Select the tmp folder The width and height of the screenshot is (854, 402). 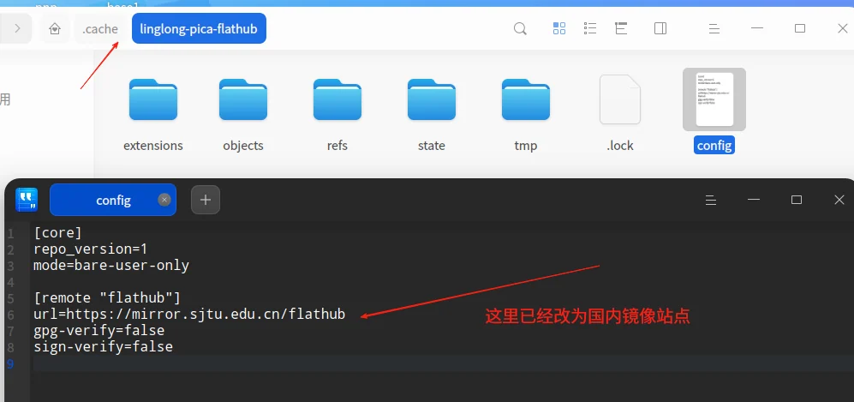[526, 115]
